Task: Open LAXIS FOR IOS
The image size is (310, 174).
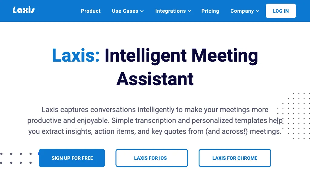Action: 151,158
